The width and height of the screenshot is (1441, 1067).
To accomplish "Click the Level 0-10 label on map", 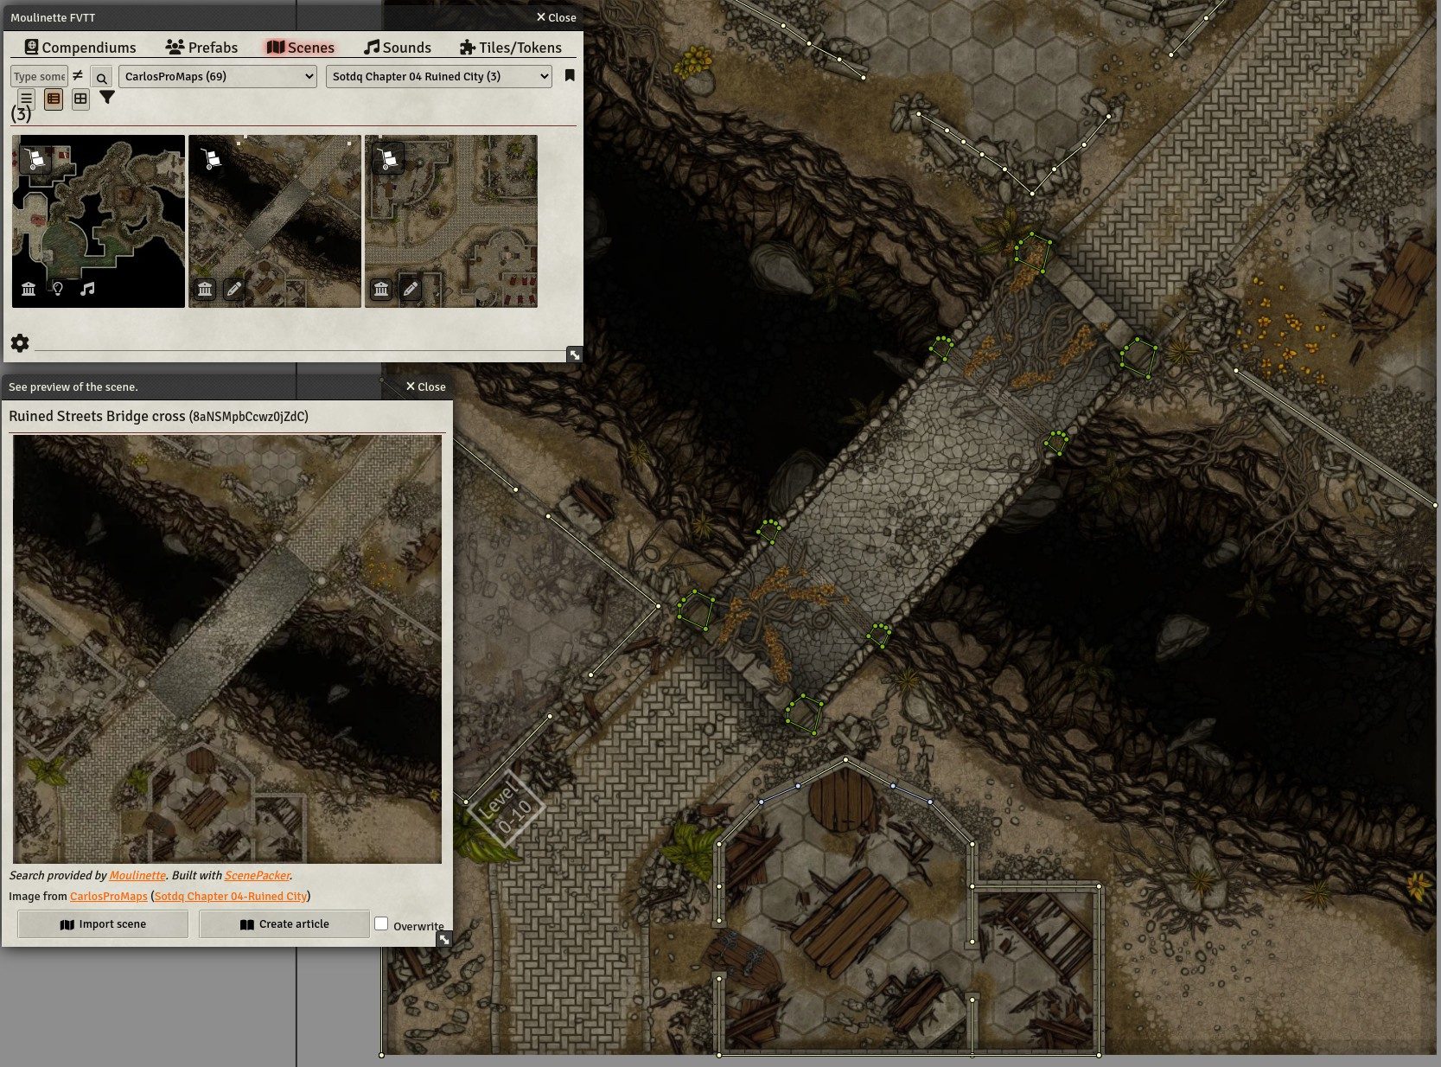I will pos(507,808).
